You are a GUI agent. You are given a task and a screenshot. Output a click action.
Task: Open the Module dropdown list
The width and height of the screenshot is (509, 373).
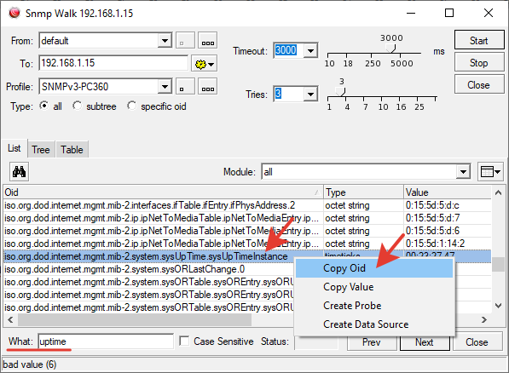[x=463, y=172]
